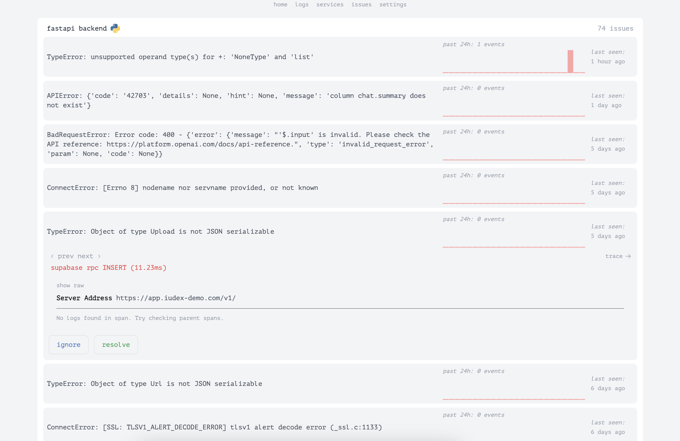Collapse the Upload not JSON serializable issue
Image resolution: width=680 pixels, height=441 pixels.
160,231
